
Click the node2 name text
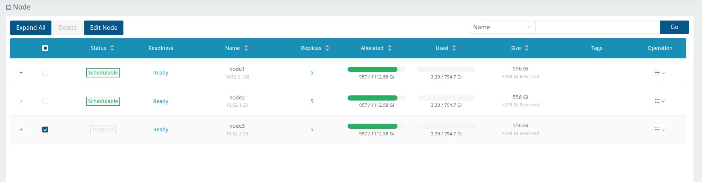[237, 98]
